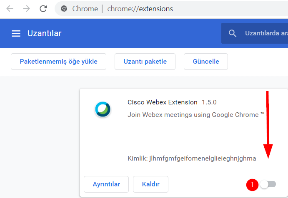This screenshot has height=198, width=288.
Task: Open Ayrıntılar for Cisco Webex Extension
Action: (x=106, y=184)
